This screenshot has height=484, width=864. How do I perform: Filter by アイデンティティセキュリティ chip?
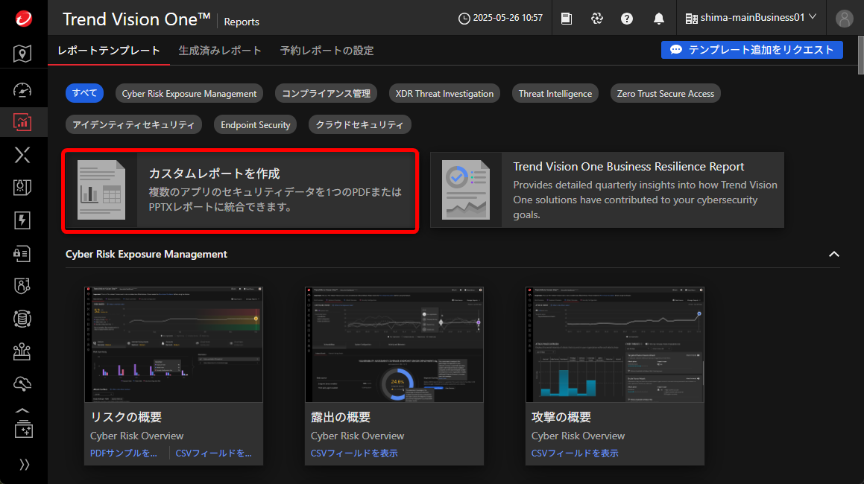pos(133,124)
